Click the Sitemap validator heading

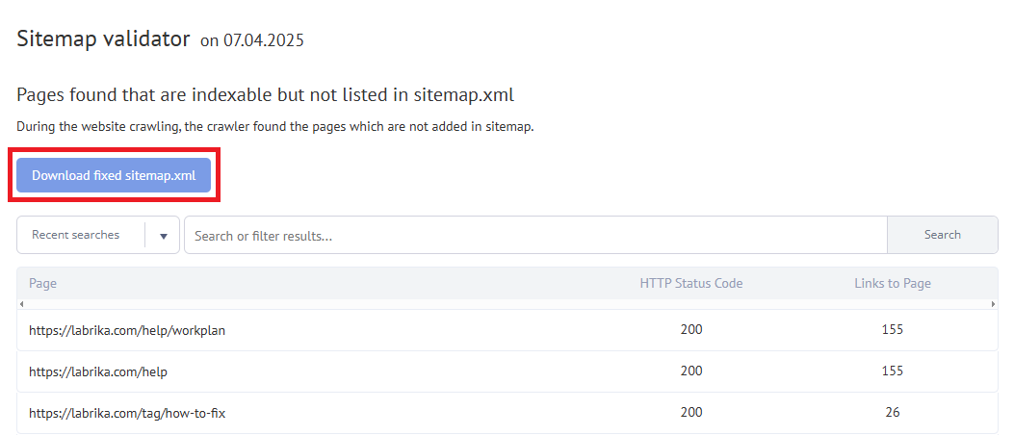coord(104,39)
